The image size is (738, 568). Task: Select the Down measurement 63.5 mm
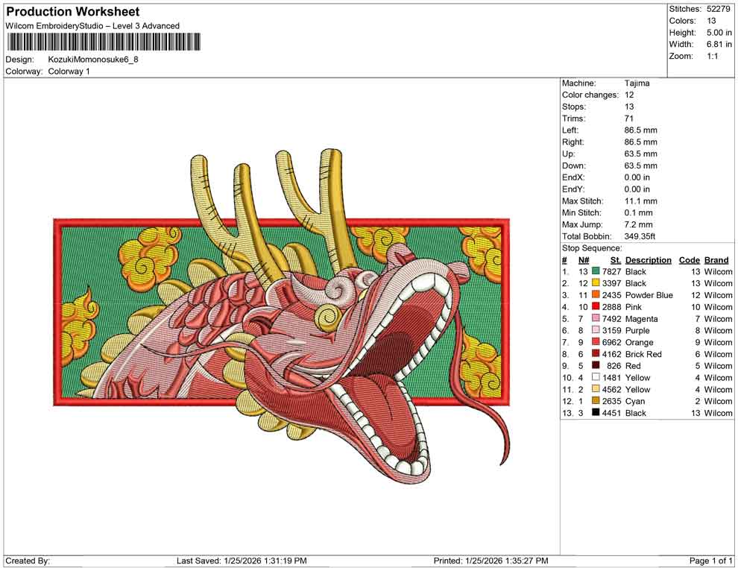pos(640,165)
